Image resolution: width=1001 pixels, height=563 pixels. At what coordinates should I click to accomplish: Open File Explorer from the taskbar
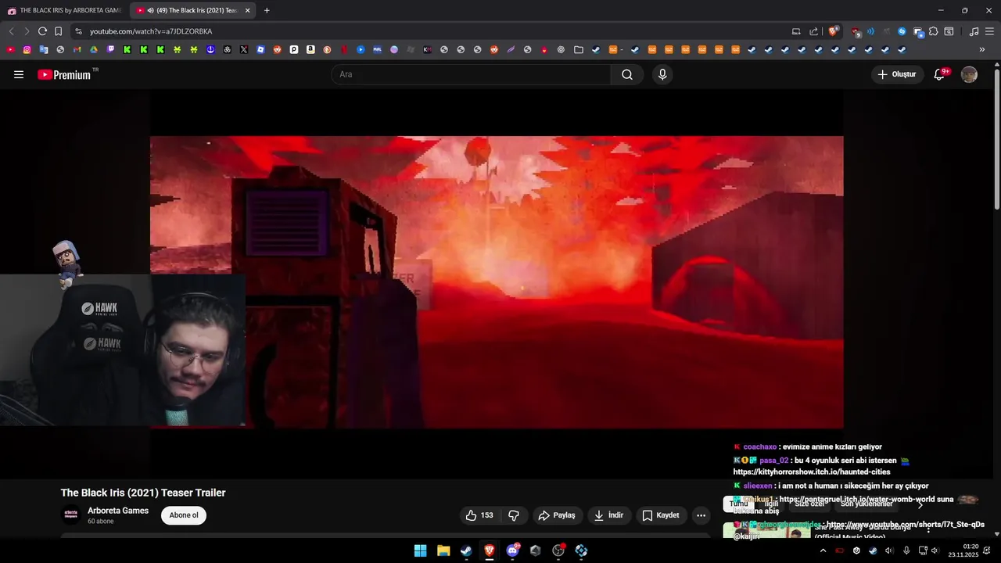(x=443, y=550)
